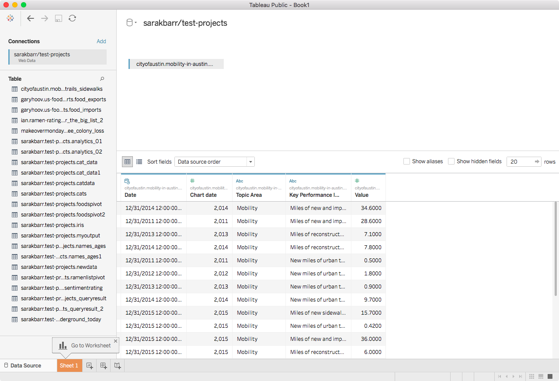Select table test-projects.newdata
The image size is (559, 381).
click(58, 267)
